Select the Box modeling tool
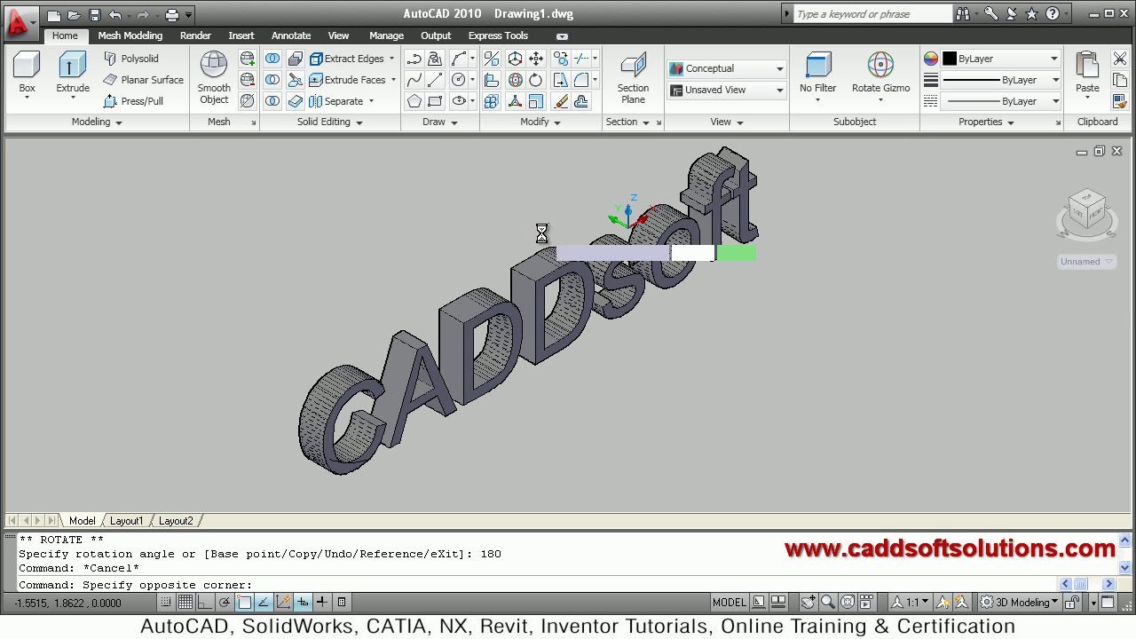1136x639 pixels. pos(28,73)
